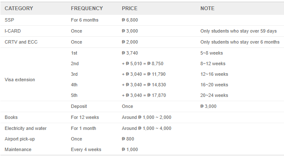Screen dimensions: 284x157
Task: Select the ₱ 6,800 SSP price
Action: pos(130,20)
